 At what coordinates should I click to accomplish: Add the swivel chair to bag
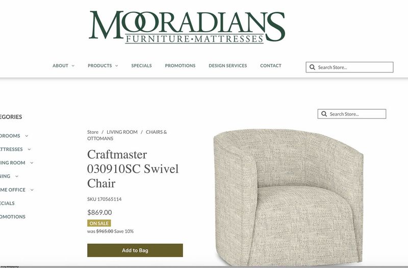tap(135, 250)
